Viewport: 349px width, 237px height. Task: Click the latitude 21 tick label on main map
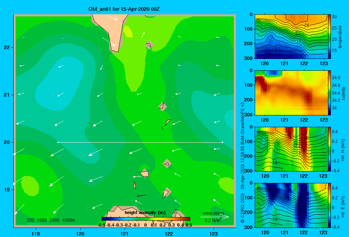coord(7,95)
